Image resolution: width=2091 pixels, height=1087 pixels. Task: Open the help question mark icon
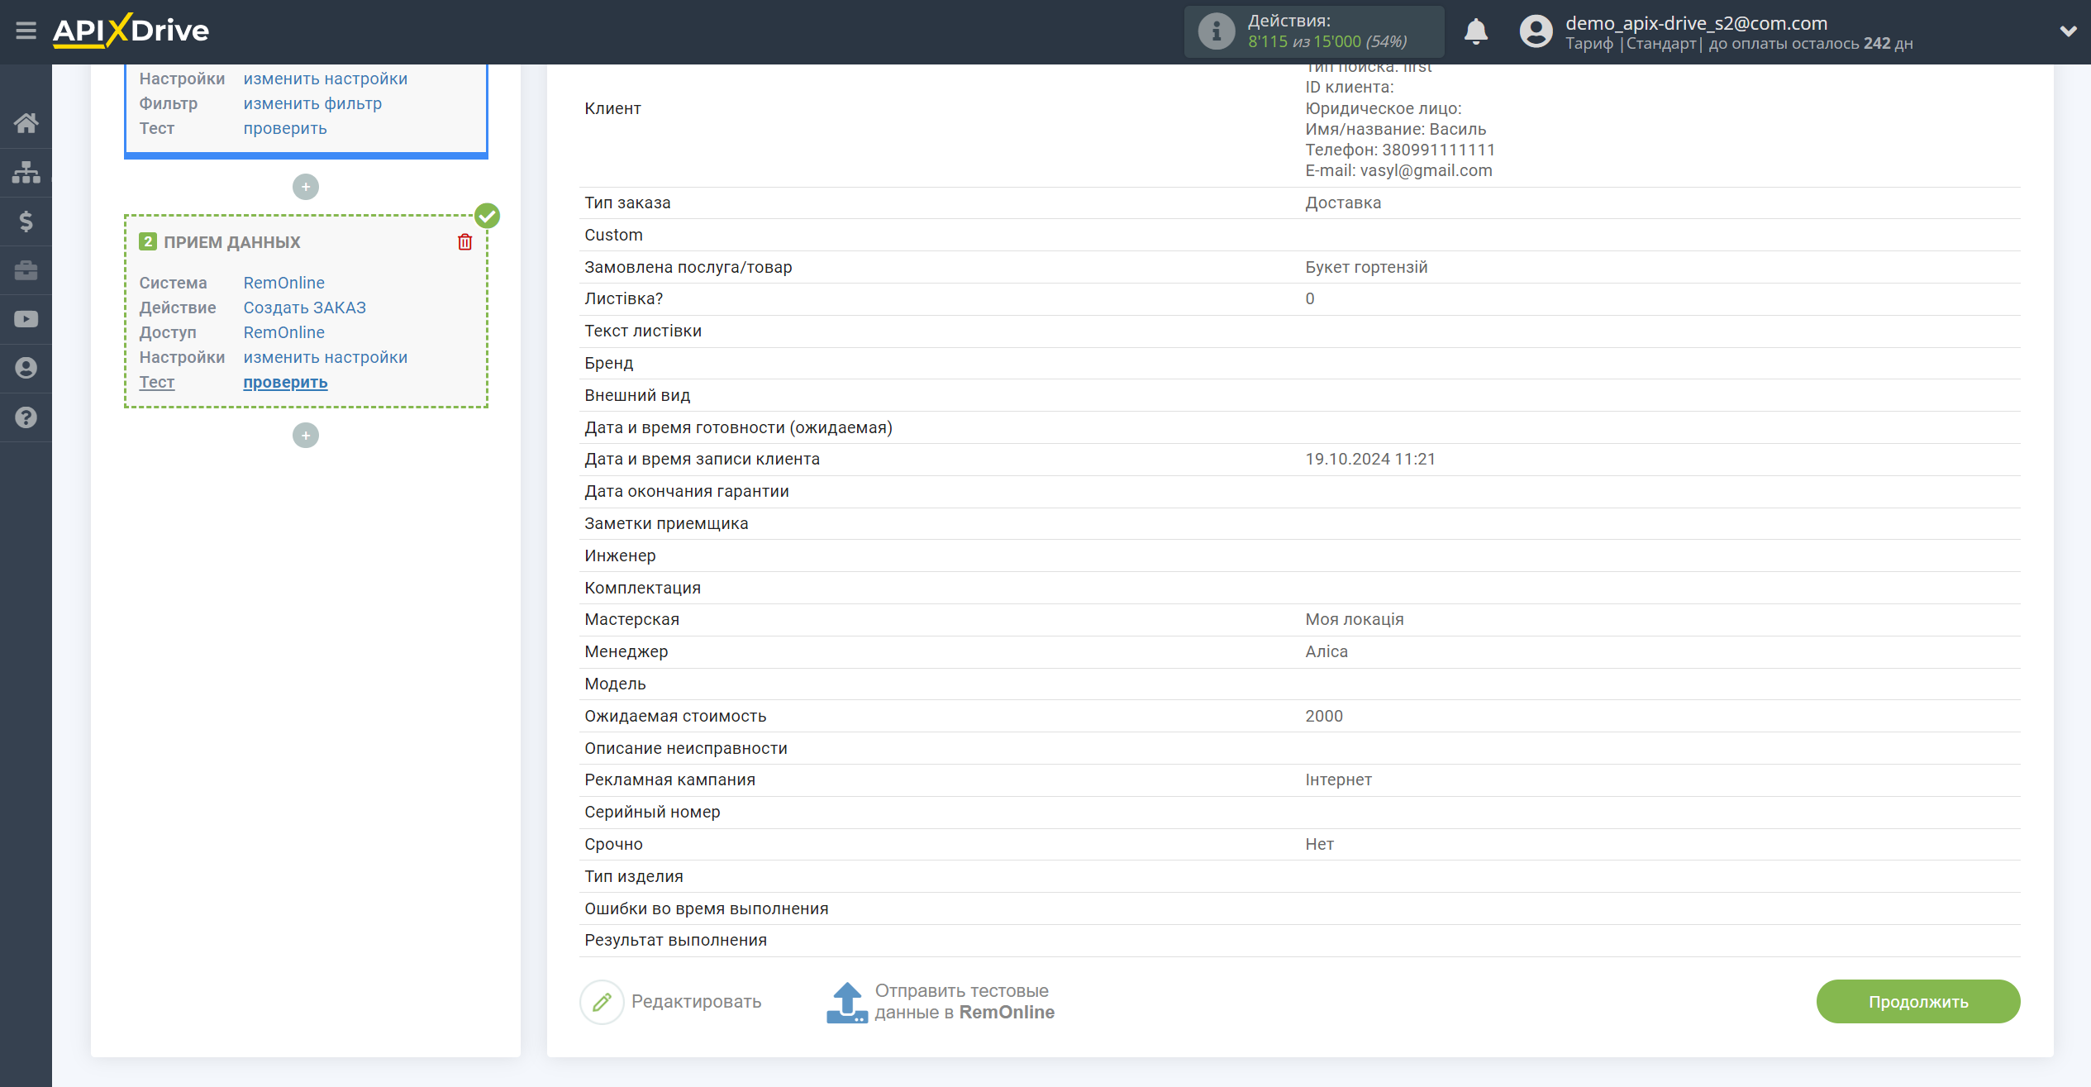pyautogui.click(x=26, y=417)
